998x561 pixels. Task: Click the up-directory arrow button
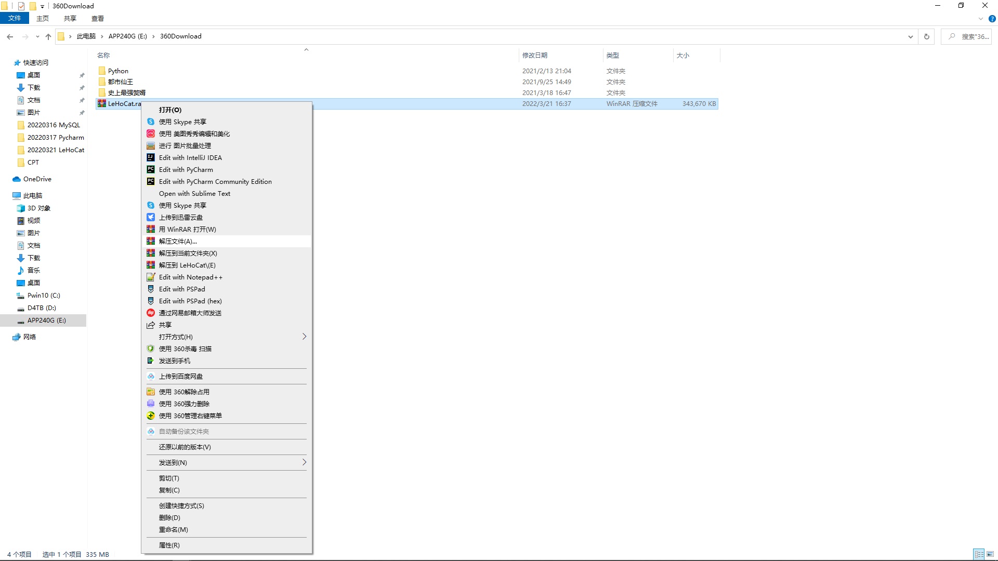[48, 36]
